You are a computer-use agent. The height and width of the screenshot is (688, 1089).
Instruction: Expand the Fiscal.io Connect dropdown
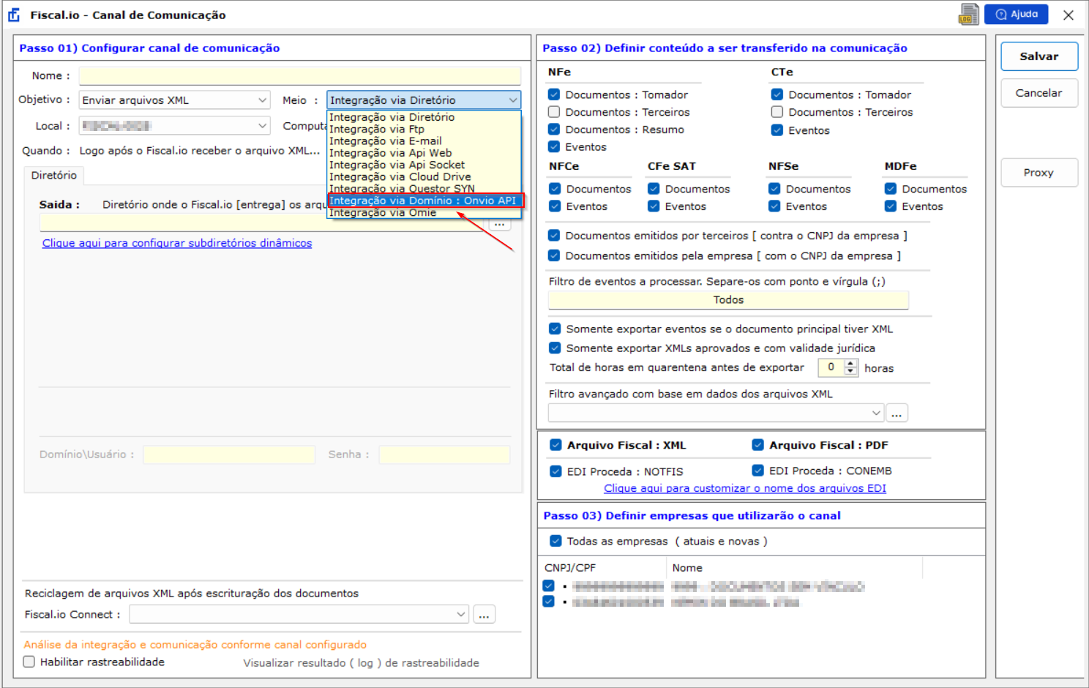(461, 615)
